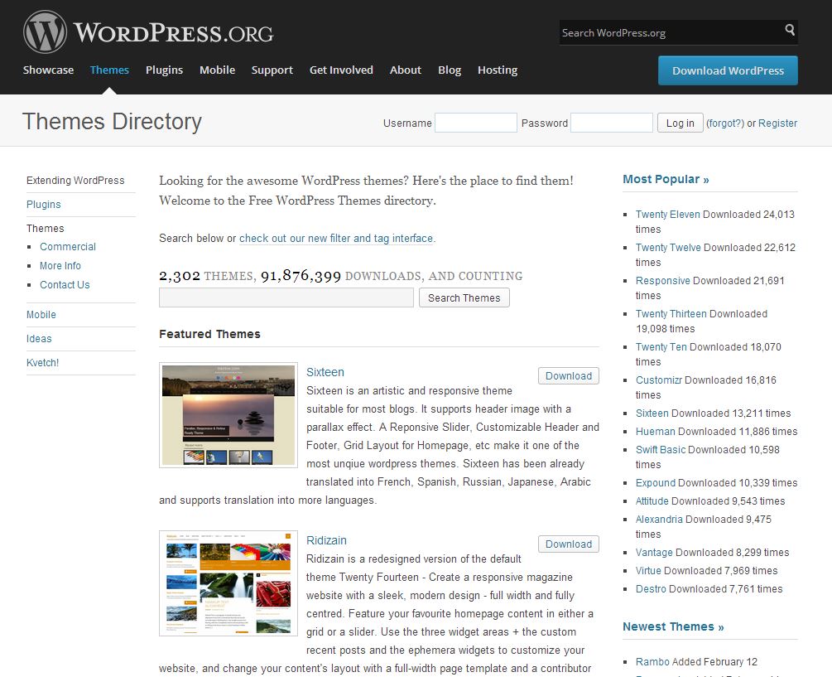Open the Register link
Screen dimensions: 832x677
[x=777, y=123]
